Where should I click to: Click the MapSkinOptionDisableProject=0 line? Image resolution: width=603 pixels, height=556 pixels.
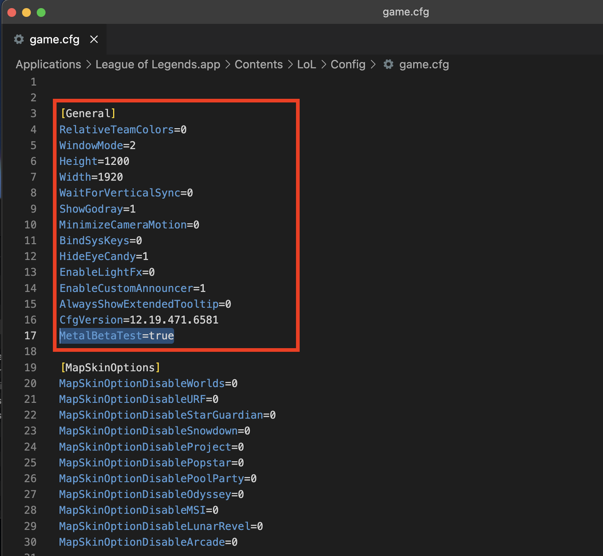click(152, 447)
